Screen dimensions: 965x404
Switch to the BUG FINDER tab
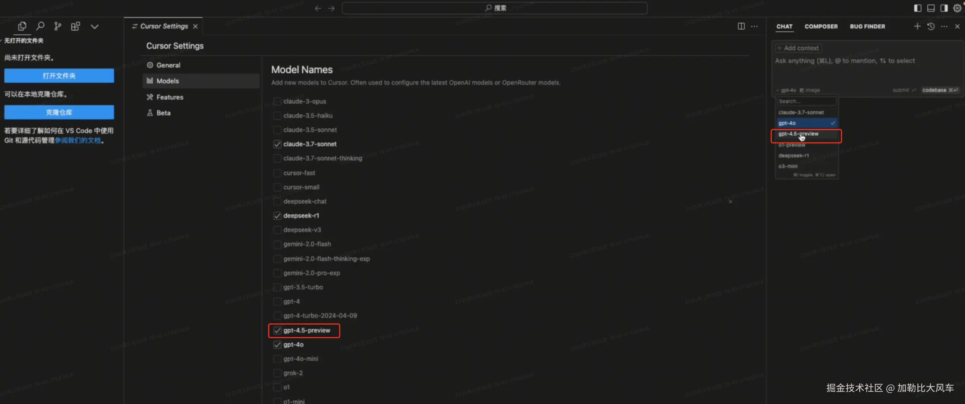click(x=867, y=26)
